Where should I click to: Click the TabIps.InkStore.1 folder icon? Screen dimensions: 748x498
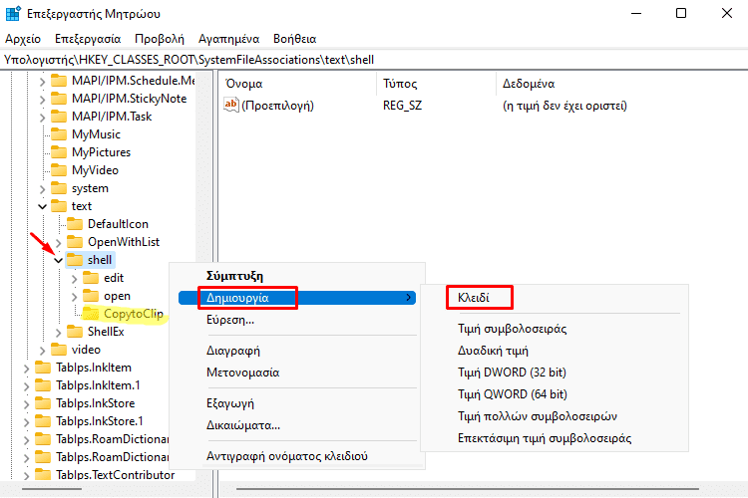[x=43, y=421]
